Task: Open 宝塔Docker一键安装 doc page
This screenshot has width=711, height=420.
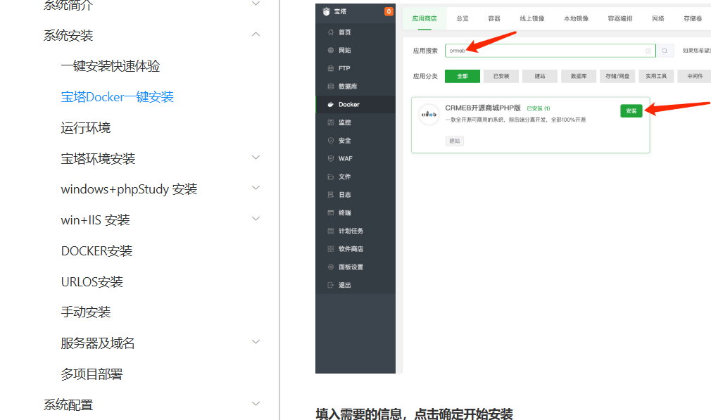Action: click(x=117, y=97)
